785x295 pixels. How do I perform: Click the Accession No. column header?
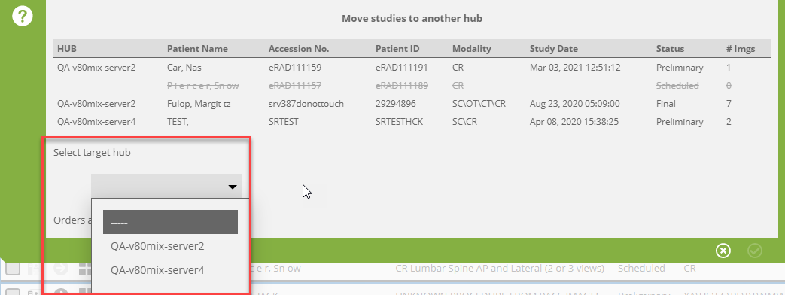click(299, 49)
